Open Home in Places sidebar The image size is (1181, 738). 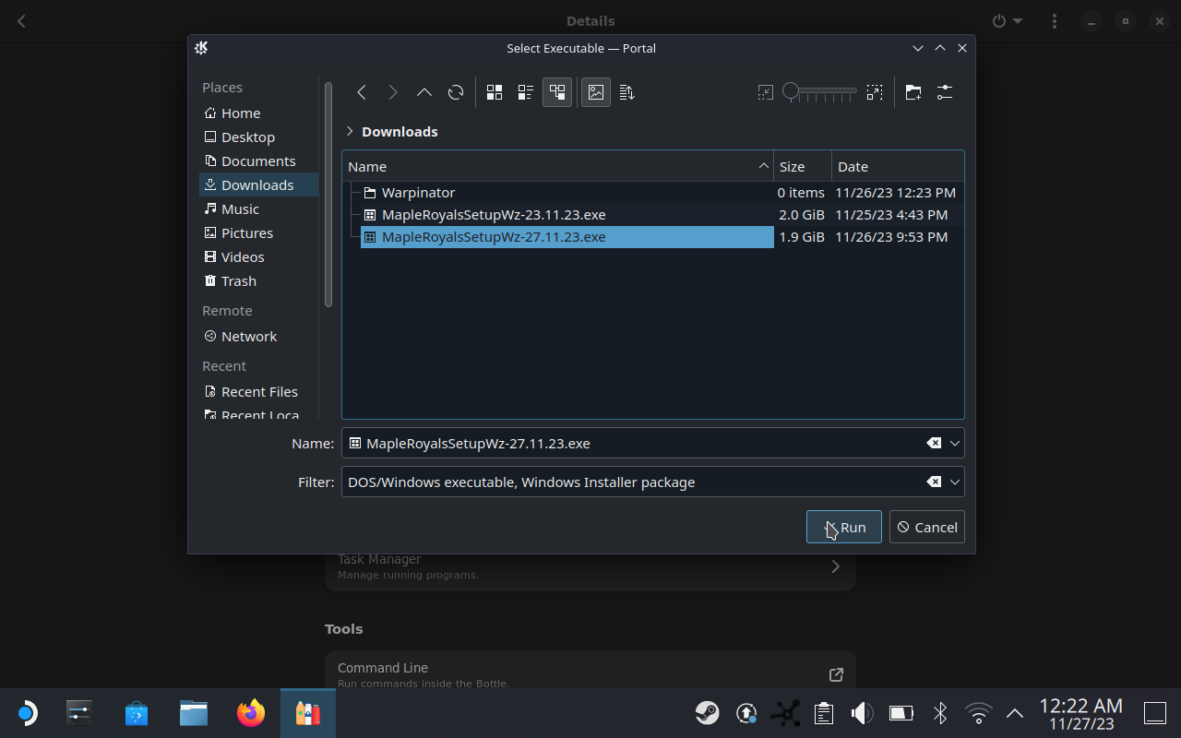click(x=258, y=113)
